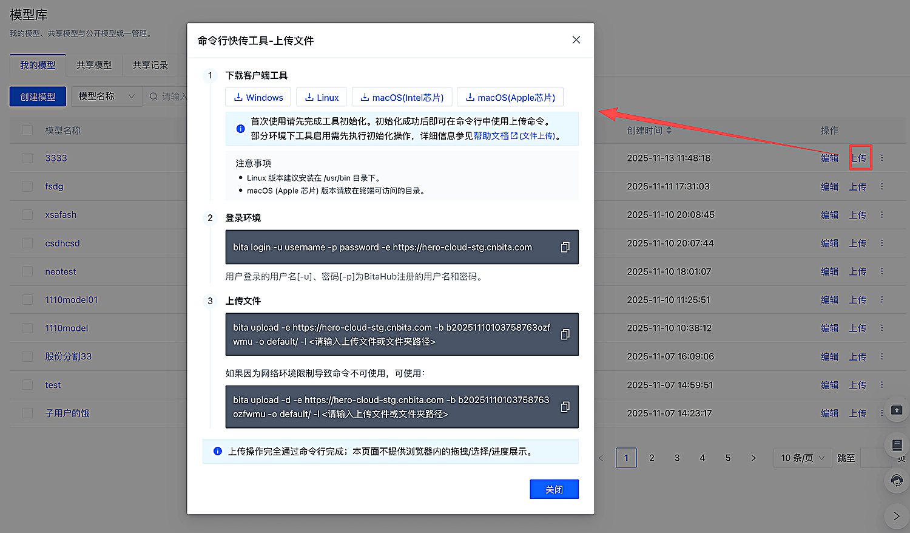
Task: Copy the bita upload -d fallback command
Action: click(x=565, y=407)
